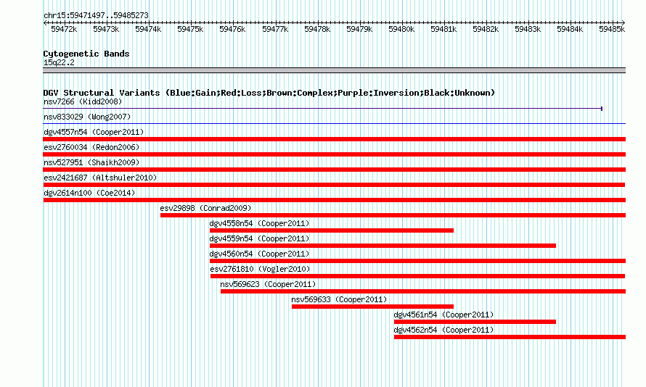This screenshot has height=387, width=646.
Task: Click the 59484k ruler tick label
Action: point(569,30)
